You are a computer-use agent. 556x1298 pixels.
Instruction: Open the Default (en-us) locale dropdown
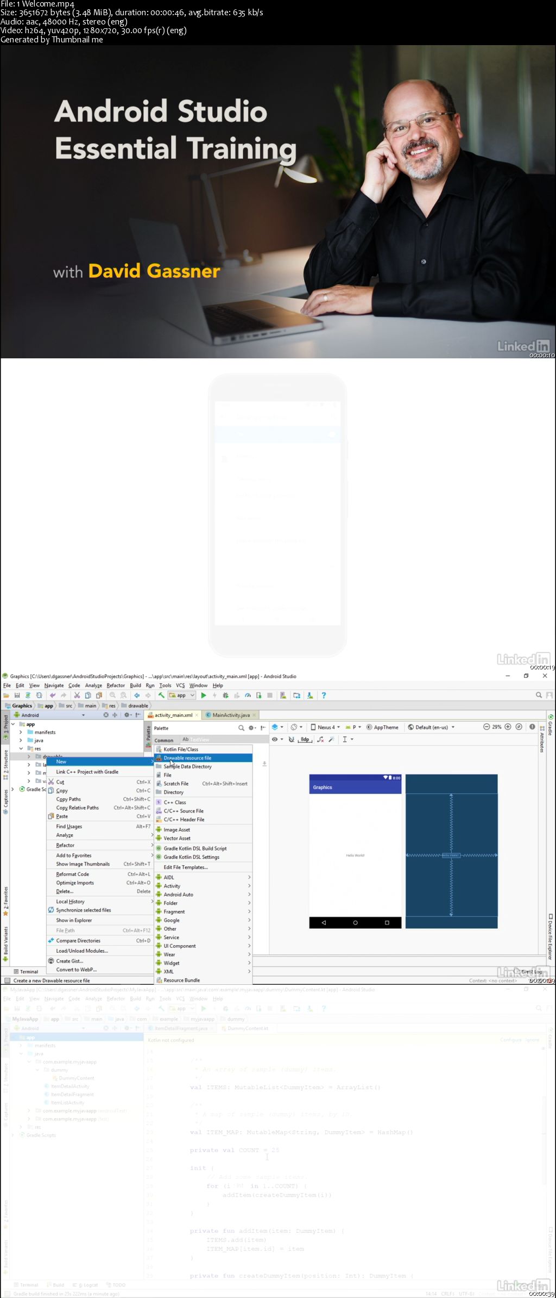[x=431, y=727]
